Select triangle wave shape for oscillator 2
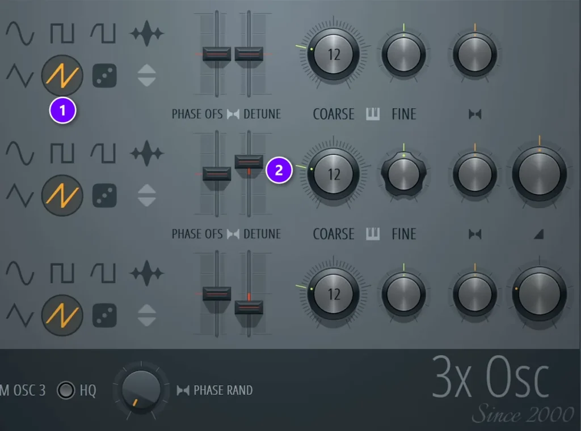Viewport: 581px width, 431px height. pos(20,195)
